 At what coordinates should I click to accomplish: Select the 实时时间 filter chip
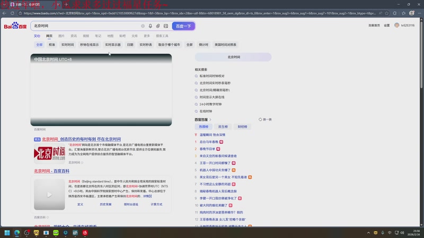(x=68, y=45)
